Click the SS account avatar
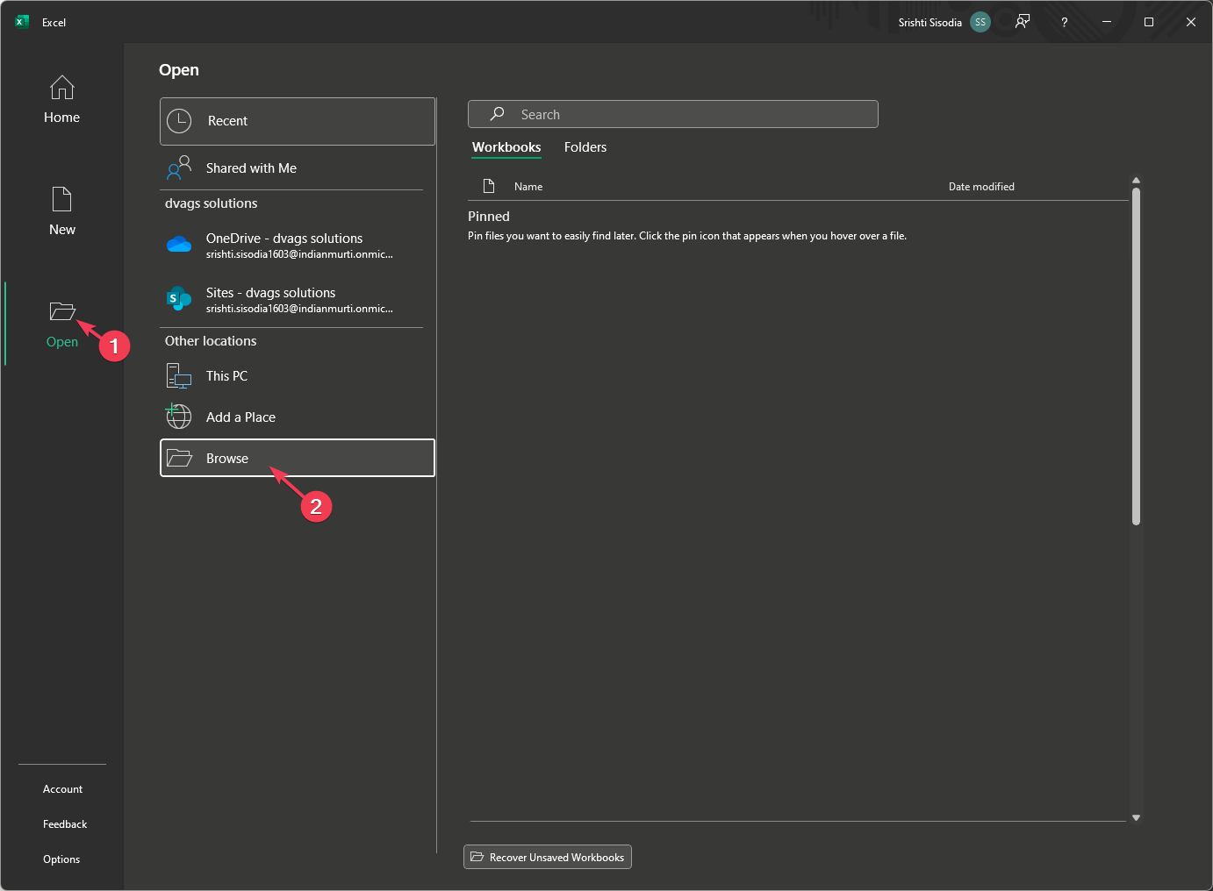The height and width of the screenshot is (891, 1213). tap(980, 22)
